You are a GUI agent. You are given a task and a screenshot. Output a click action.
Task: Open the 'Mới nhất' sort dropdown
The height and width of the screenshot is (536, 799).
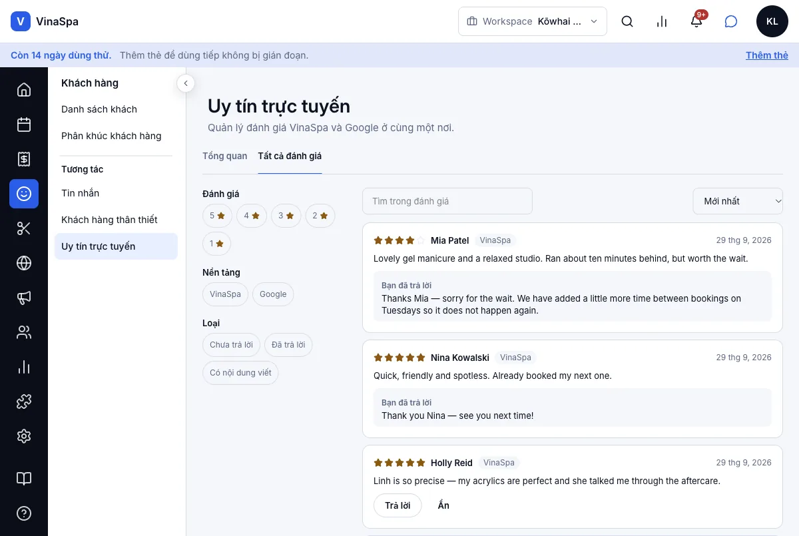pyautogui.click(x=738, y=201)
